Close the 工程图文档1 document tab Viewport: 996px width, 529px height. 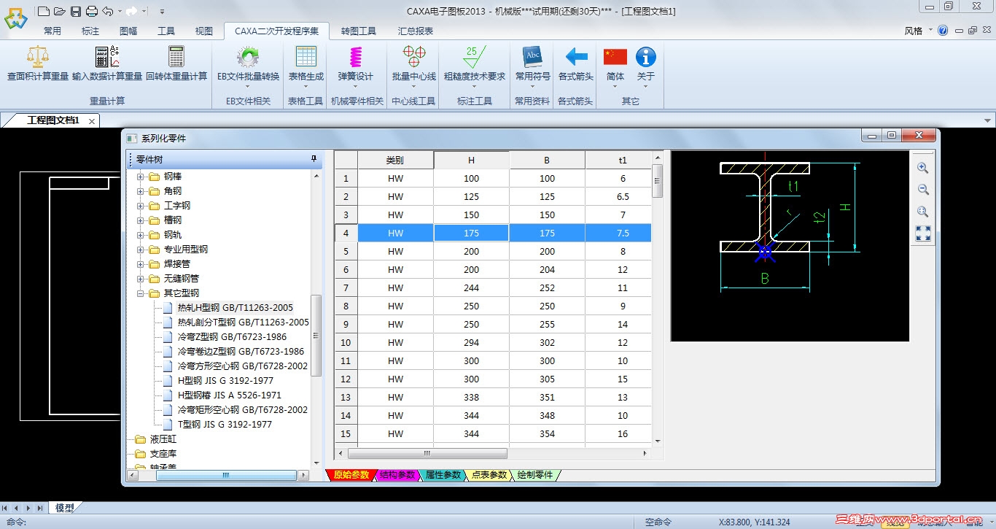click(92, 121)
